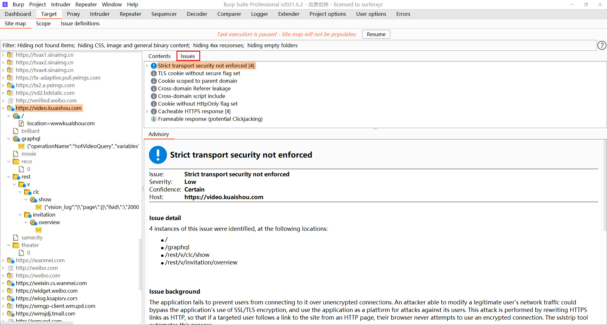Collapse the clc folder node

tap(20, 192)
